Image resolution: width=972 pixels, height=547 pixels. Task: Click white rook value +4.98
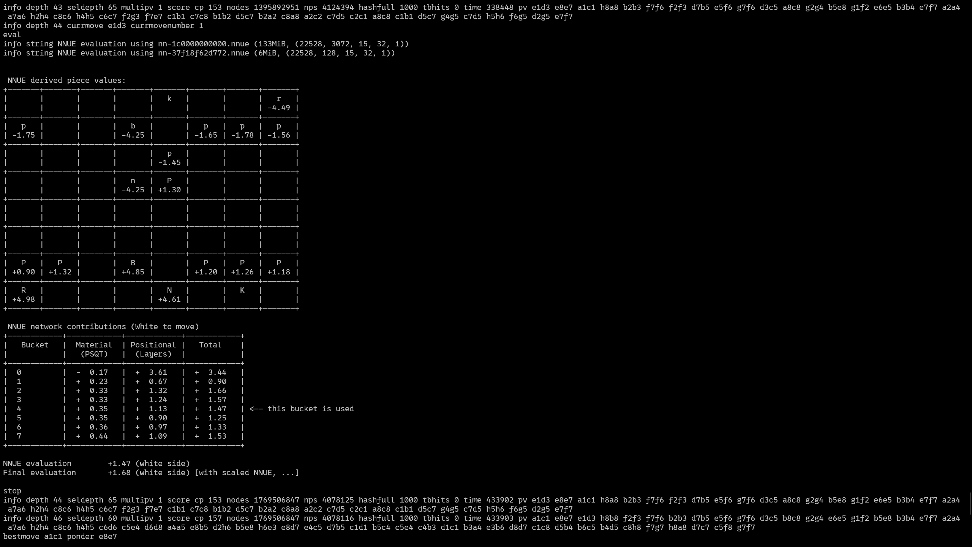24,299
